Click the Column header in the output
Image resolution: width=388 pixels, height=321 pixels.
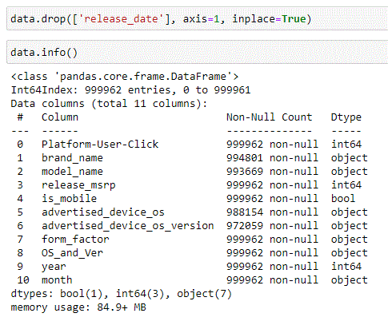point(60,117)
